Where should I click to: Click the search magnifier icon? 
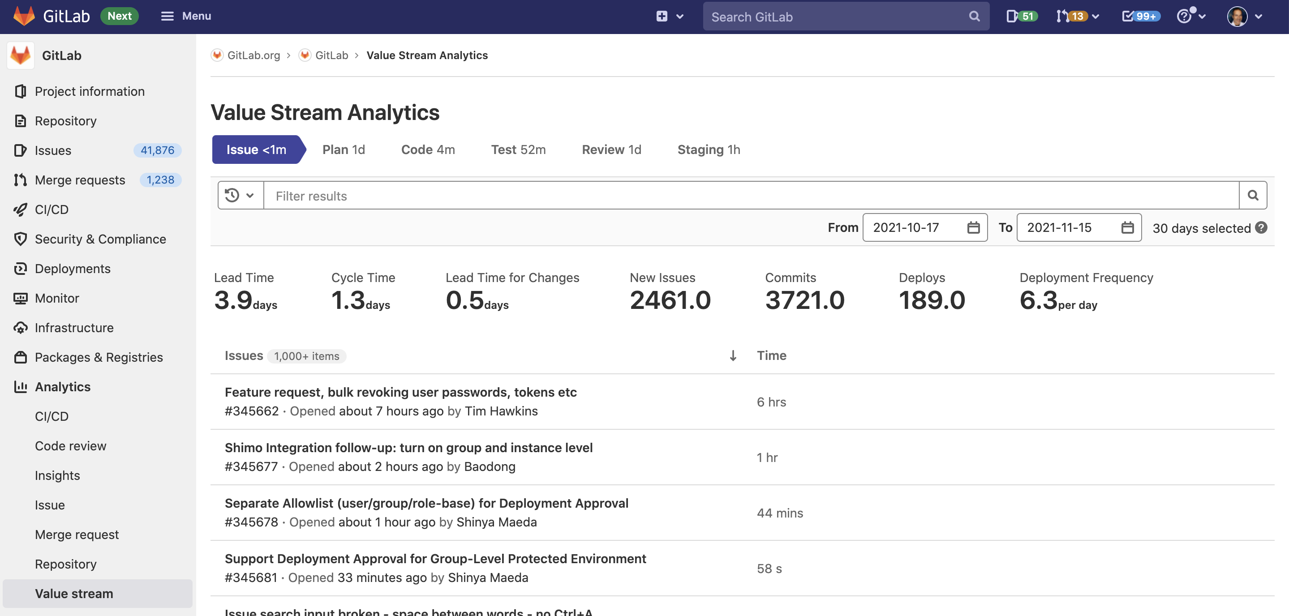coord(974,16)
